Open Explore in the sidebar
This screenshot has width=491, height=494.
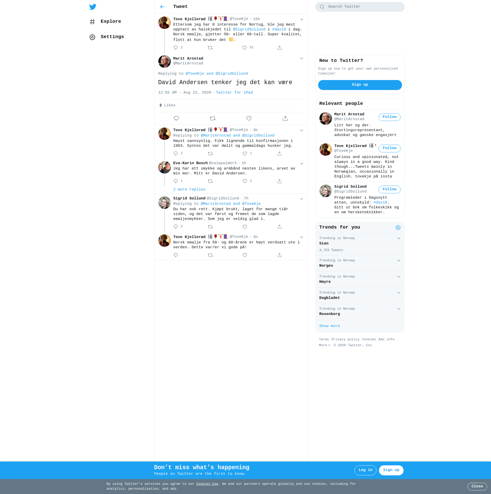click(x=110, y=21)
